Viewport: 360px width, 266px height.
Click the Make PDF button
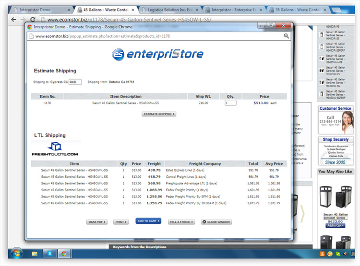tap(97, 222)
